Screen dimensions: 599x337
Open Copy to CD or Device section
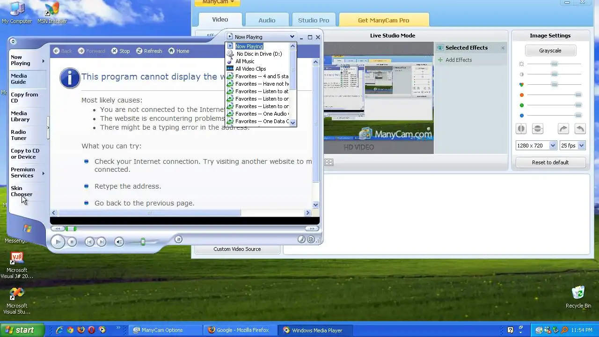(25, 154)
